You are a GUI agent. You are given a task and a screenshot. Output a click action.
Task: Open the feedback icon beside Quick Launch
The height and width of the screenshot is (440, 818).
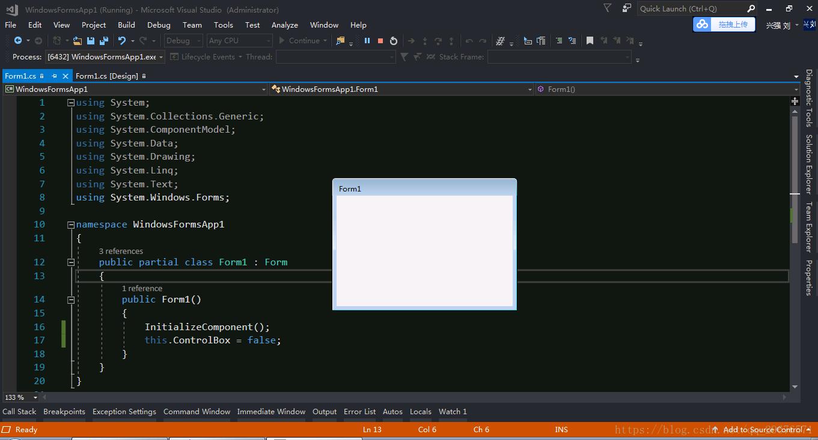coord(627,8)
